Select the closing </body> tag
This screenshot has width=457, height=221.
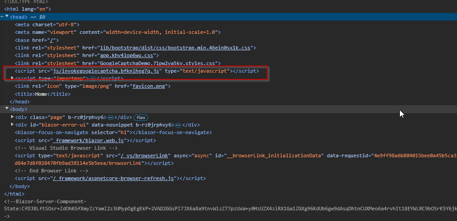point(20,186)
